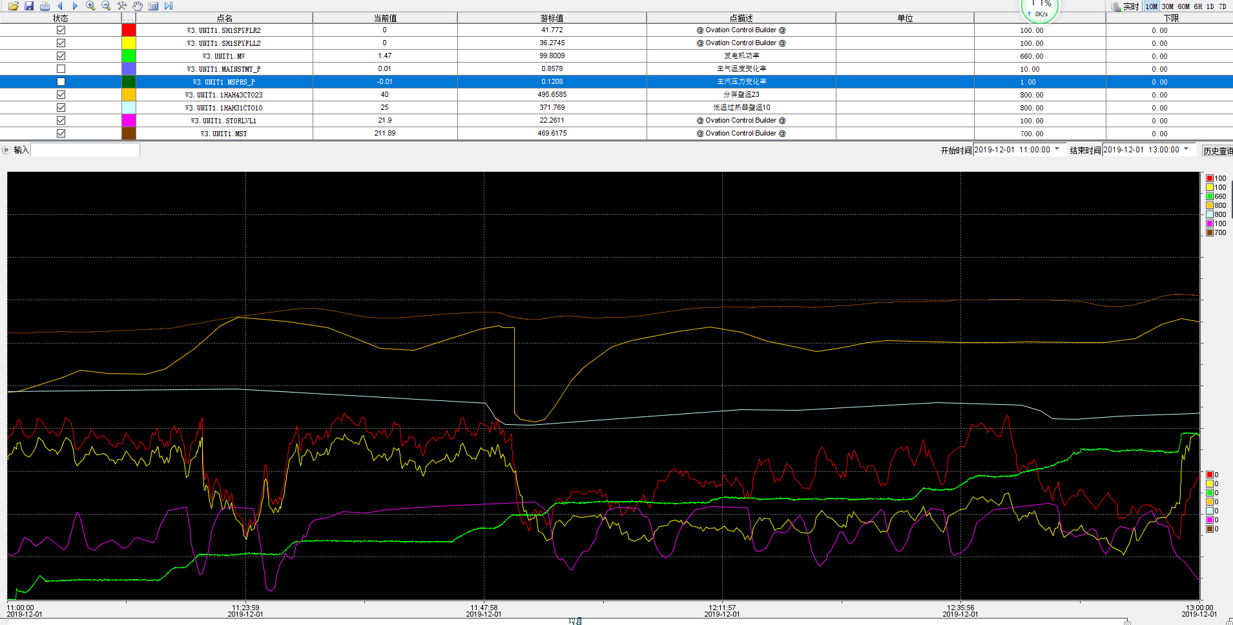Click the 11:47:58 time axis marker
The height and width of the screenshot is (625, 1233).
484,611
